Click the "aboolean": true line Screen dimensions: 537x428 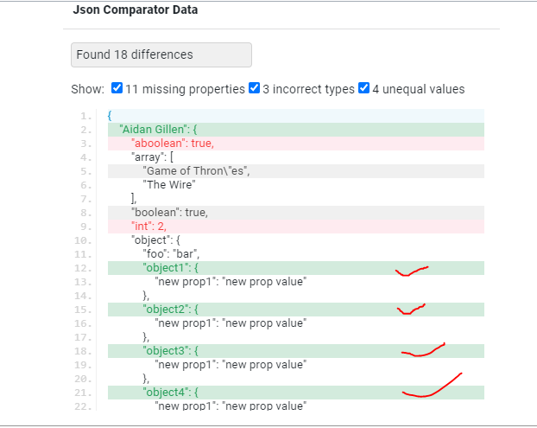point(172,143)
